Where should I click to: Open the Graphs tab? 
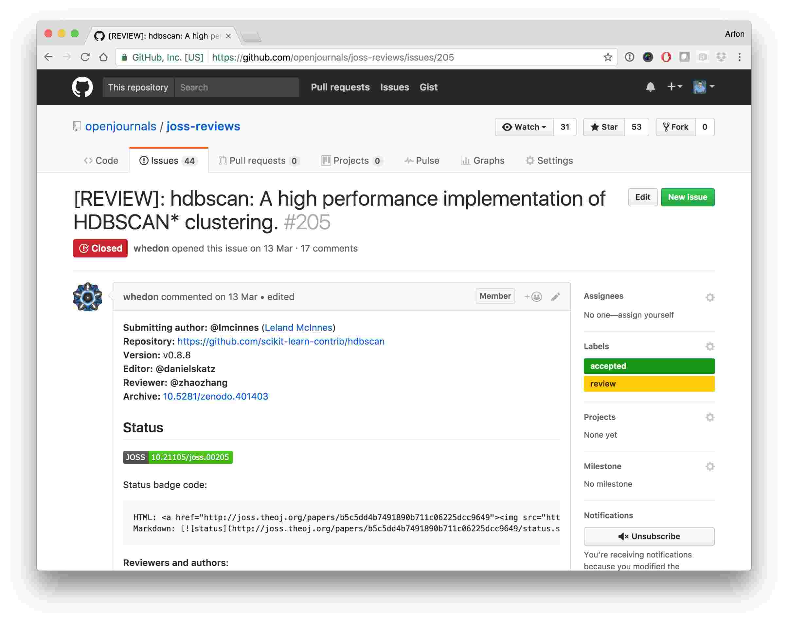[x=483, y=160]
